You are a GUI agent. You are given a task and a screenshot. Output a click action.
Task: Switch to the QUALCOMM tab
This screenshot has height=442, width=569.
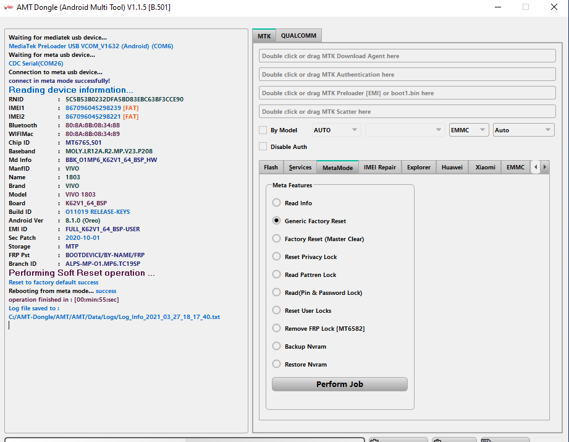(298, 36)
